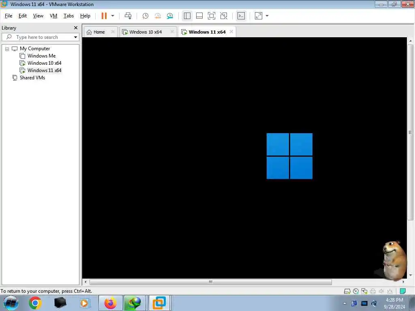
Task: Open the media player taskbar icon
Action: point(85,303)
